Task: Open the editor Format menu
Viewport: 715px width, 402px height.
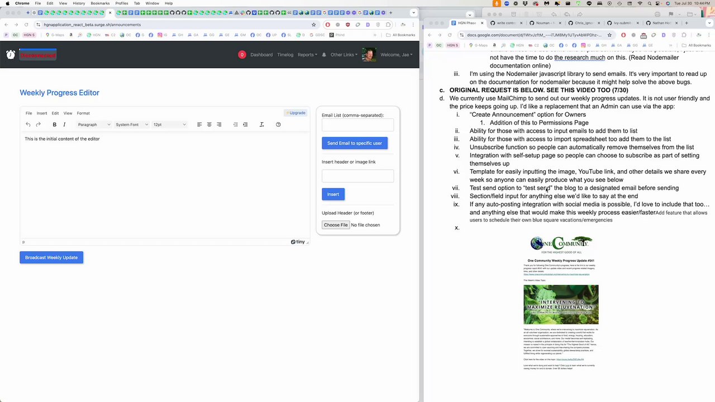Action: [83, 113]
